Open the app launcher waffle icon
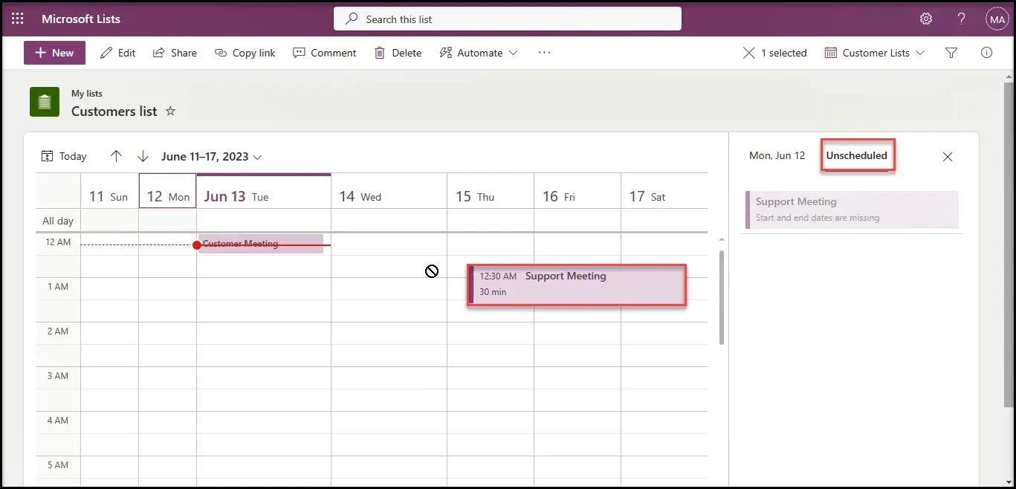The width and height of the screenshot is (1016, 489). click(18, 19)
